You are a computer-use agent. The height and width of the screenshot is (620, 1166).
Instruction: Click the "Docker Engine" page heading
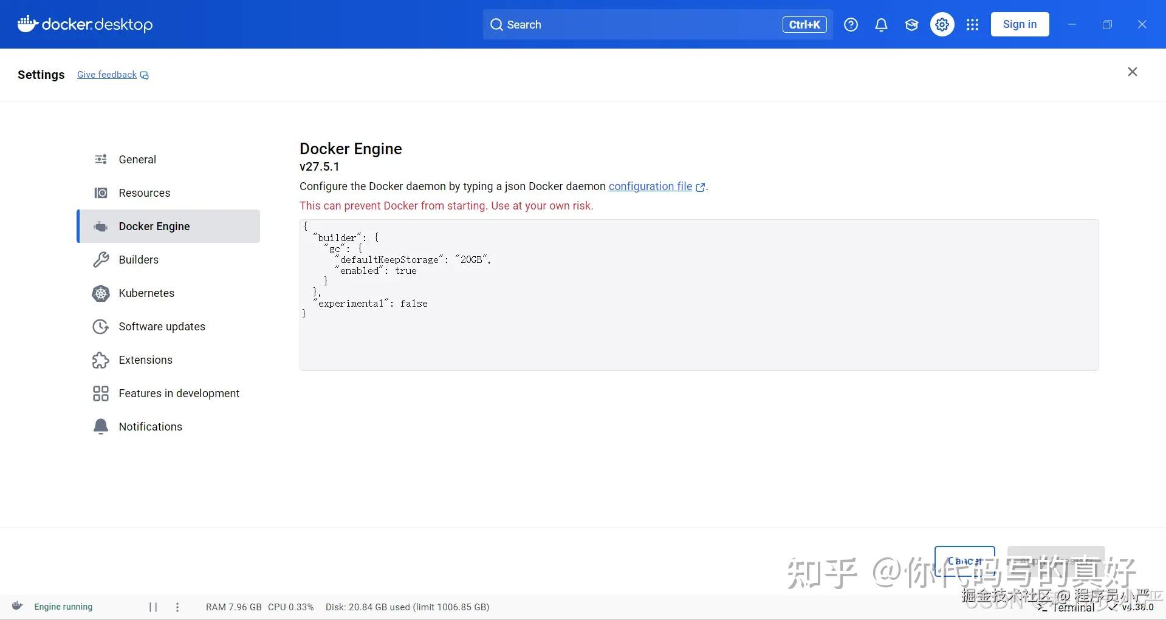pyautogui.click(x=351, y=149)
